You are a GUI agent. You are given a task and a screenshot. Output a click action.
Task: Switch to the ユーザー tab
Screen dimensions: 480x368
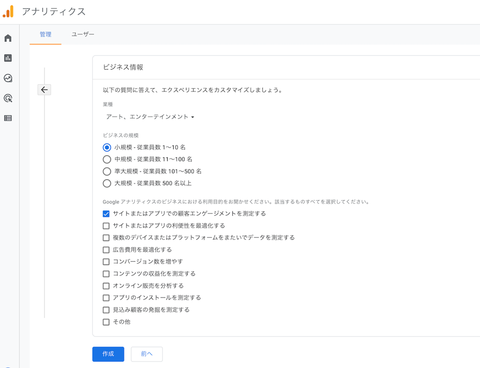(x=83, y=34)
